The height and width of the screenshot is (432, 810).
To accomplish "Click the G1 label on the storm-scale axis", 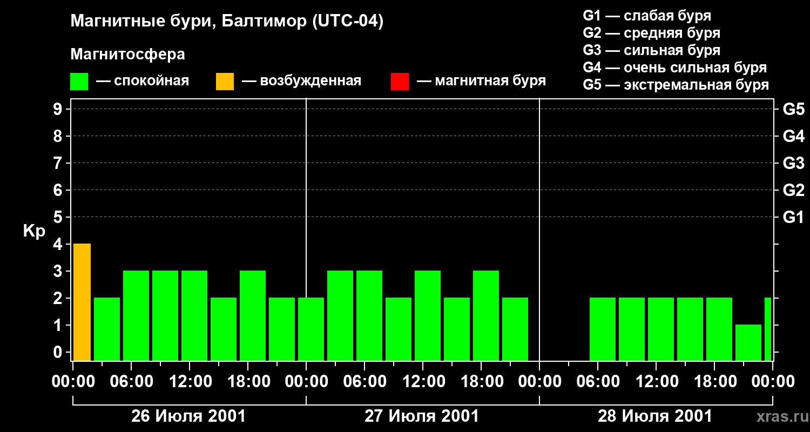I will click(x=794, y=217).
